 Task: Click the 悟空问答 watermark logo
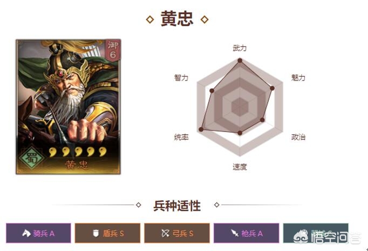pyautogui.click(x=328, y=237)
